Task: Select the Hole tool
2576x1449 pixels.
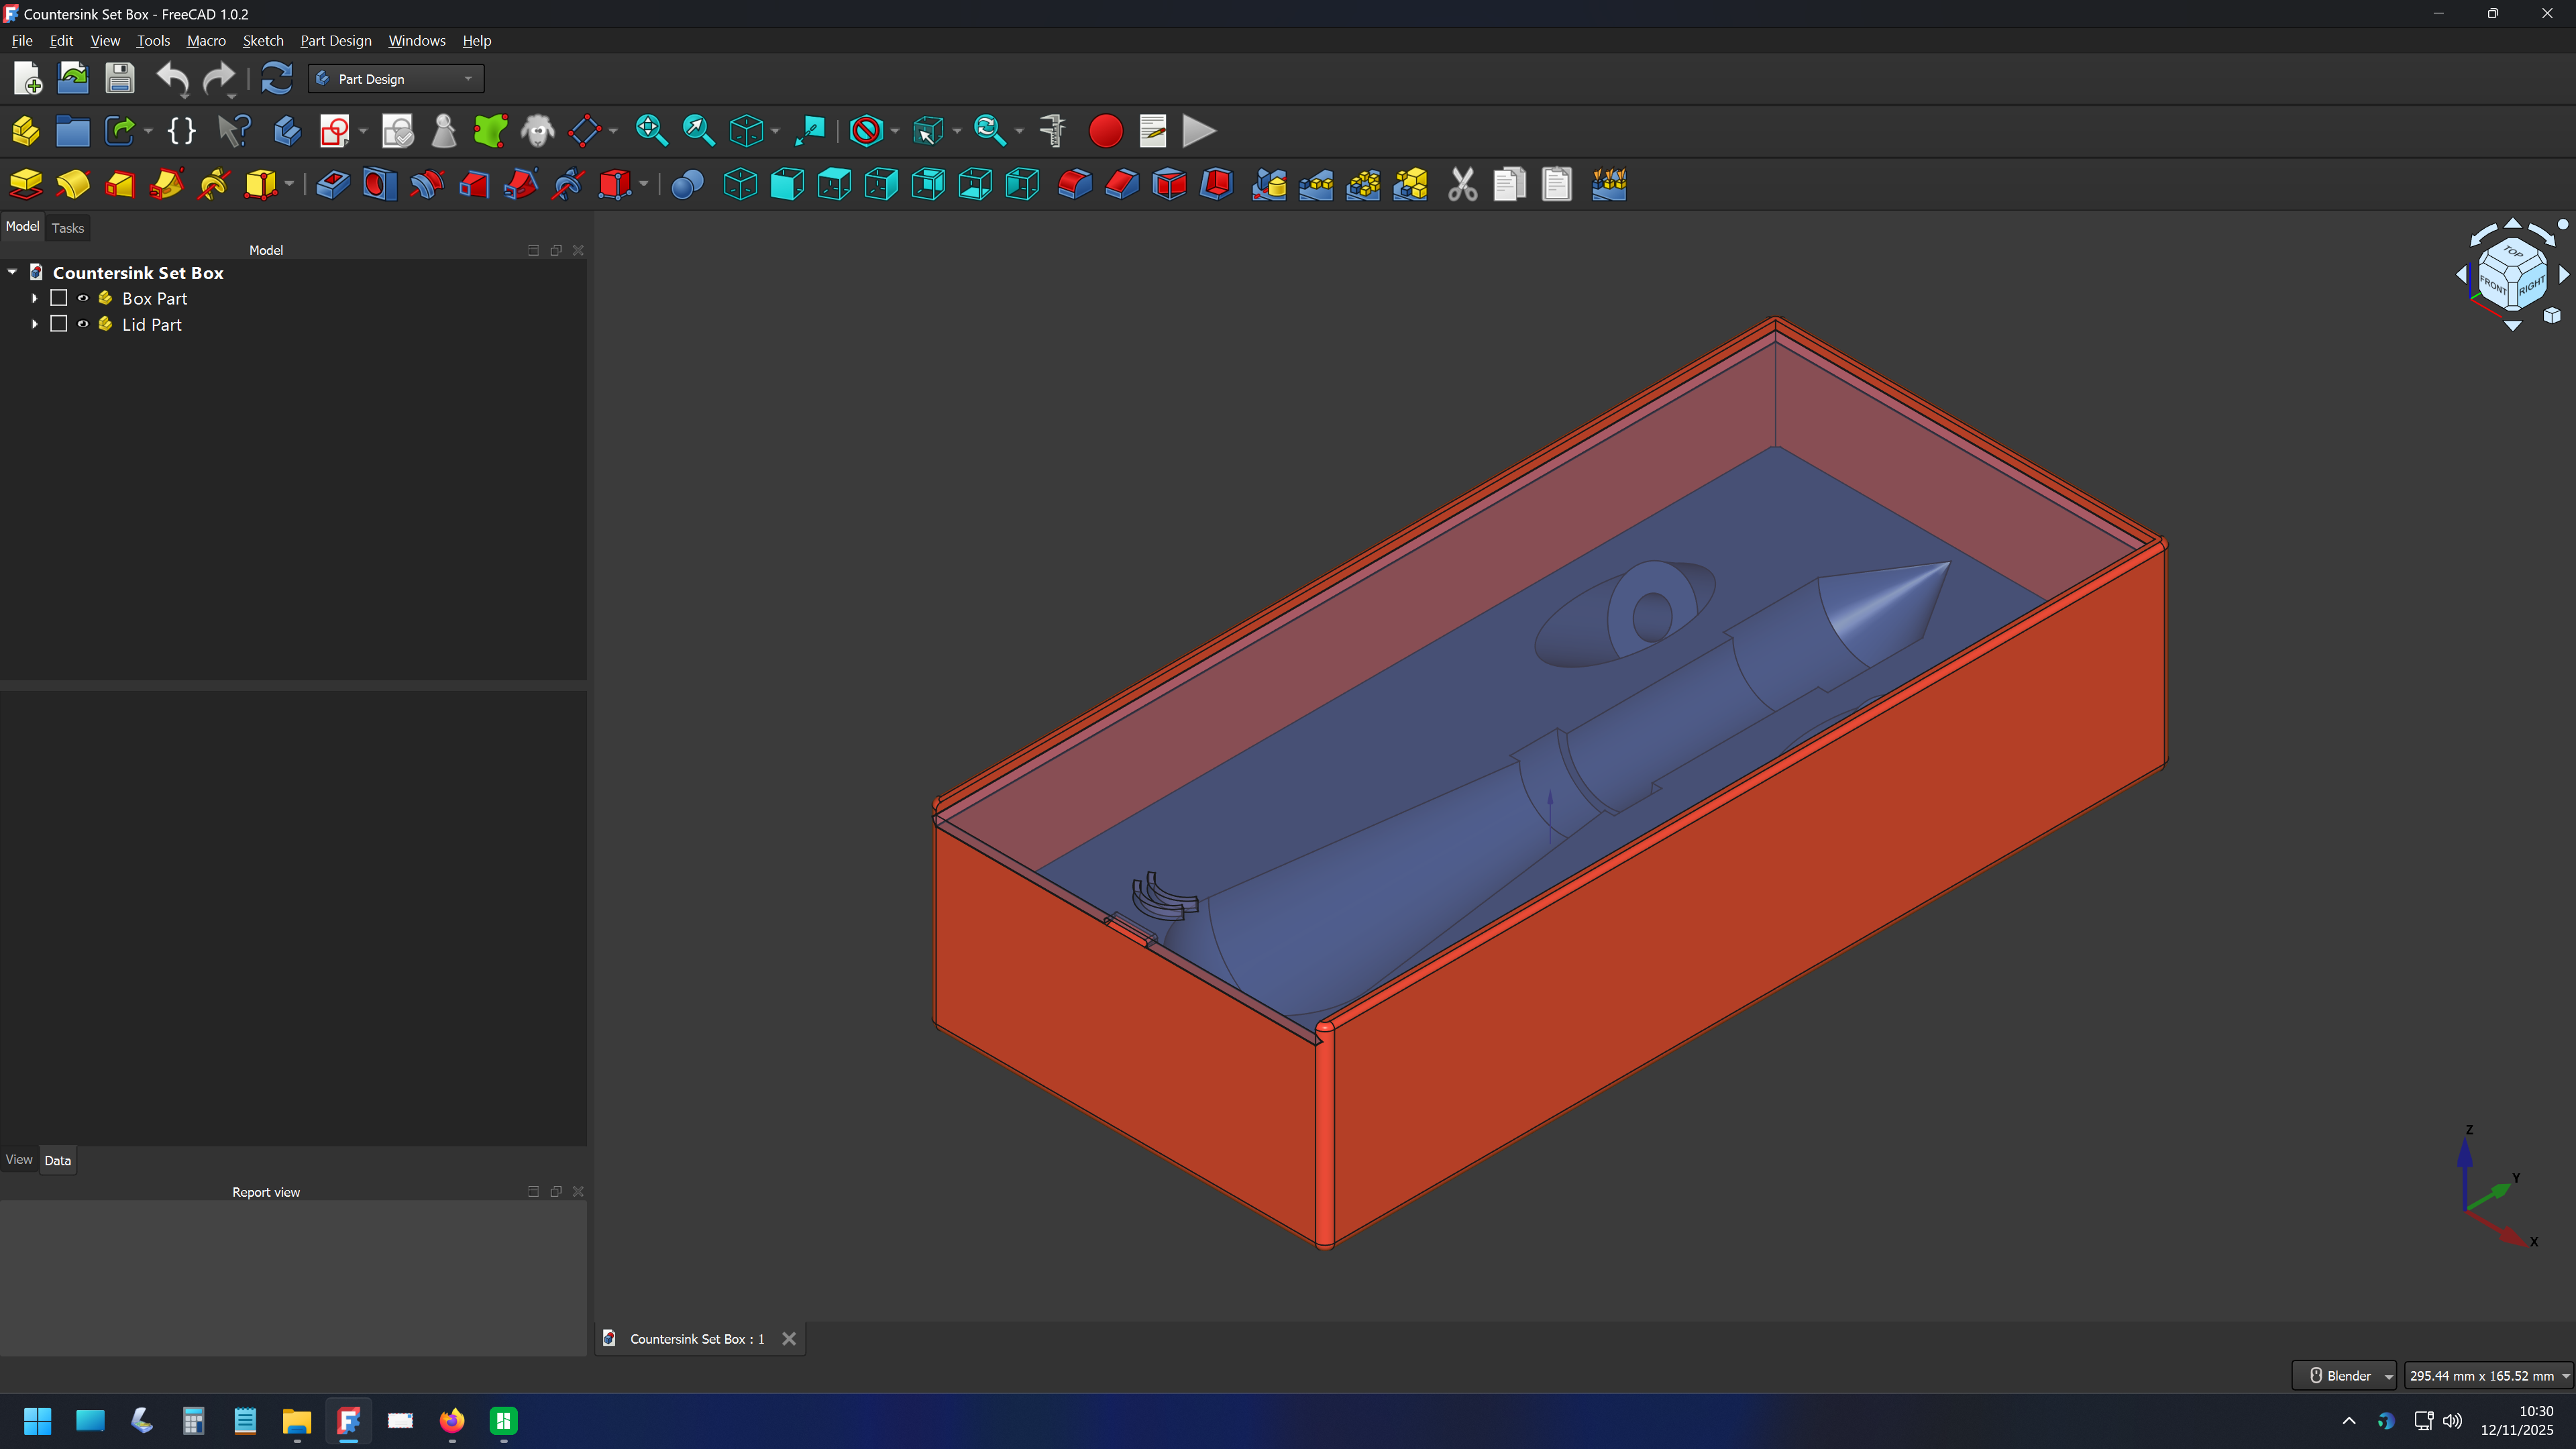Action: [380, 184]
